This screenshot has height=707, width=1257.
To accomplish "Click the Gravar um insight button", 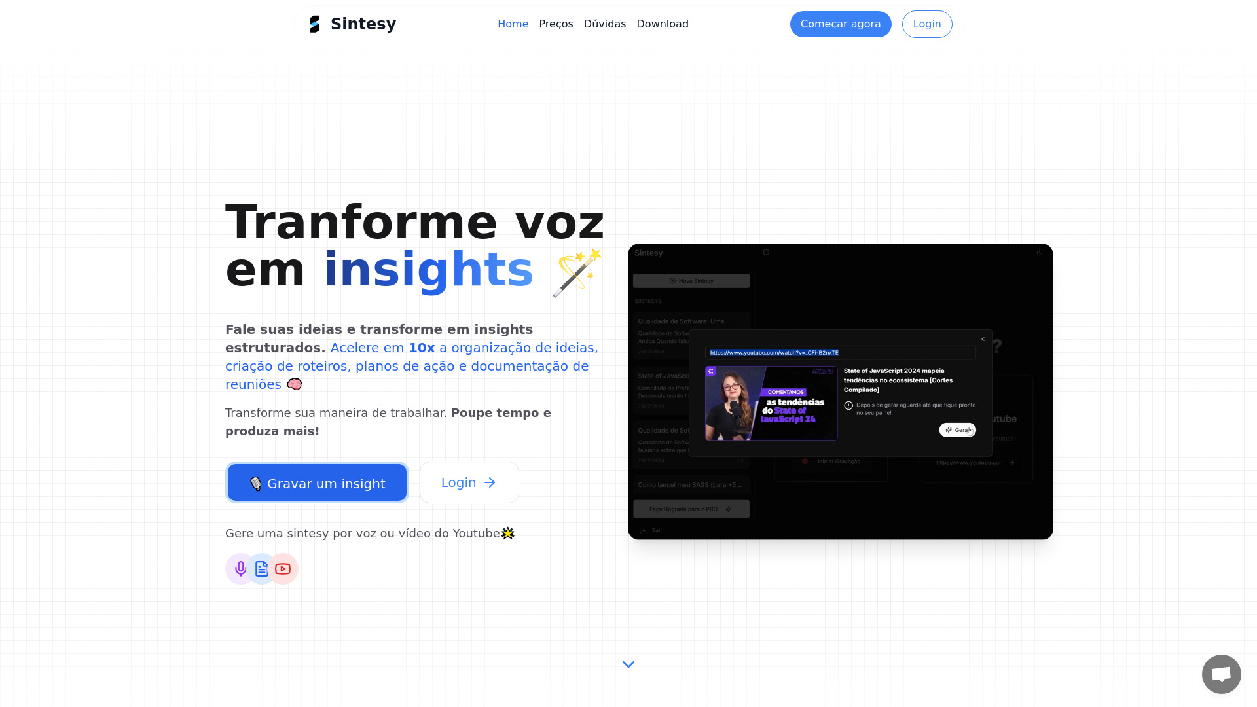I will point(316,482).
